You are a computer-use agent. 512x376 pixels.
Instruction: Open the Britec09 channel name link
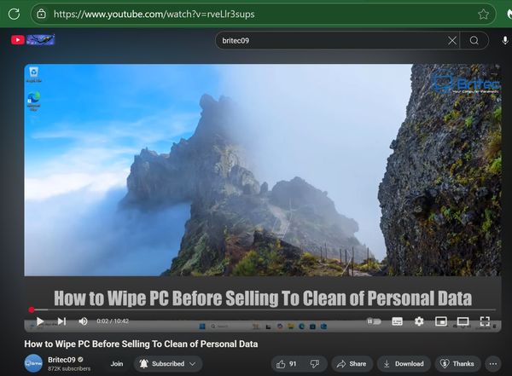coord(61,360)
